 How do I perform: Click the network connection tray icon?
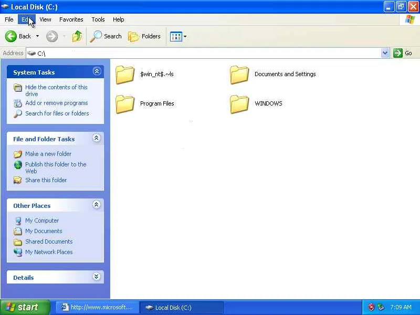(381, 307)
